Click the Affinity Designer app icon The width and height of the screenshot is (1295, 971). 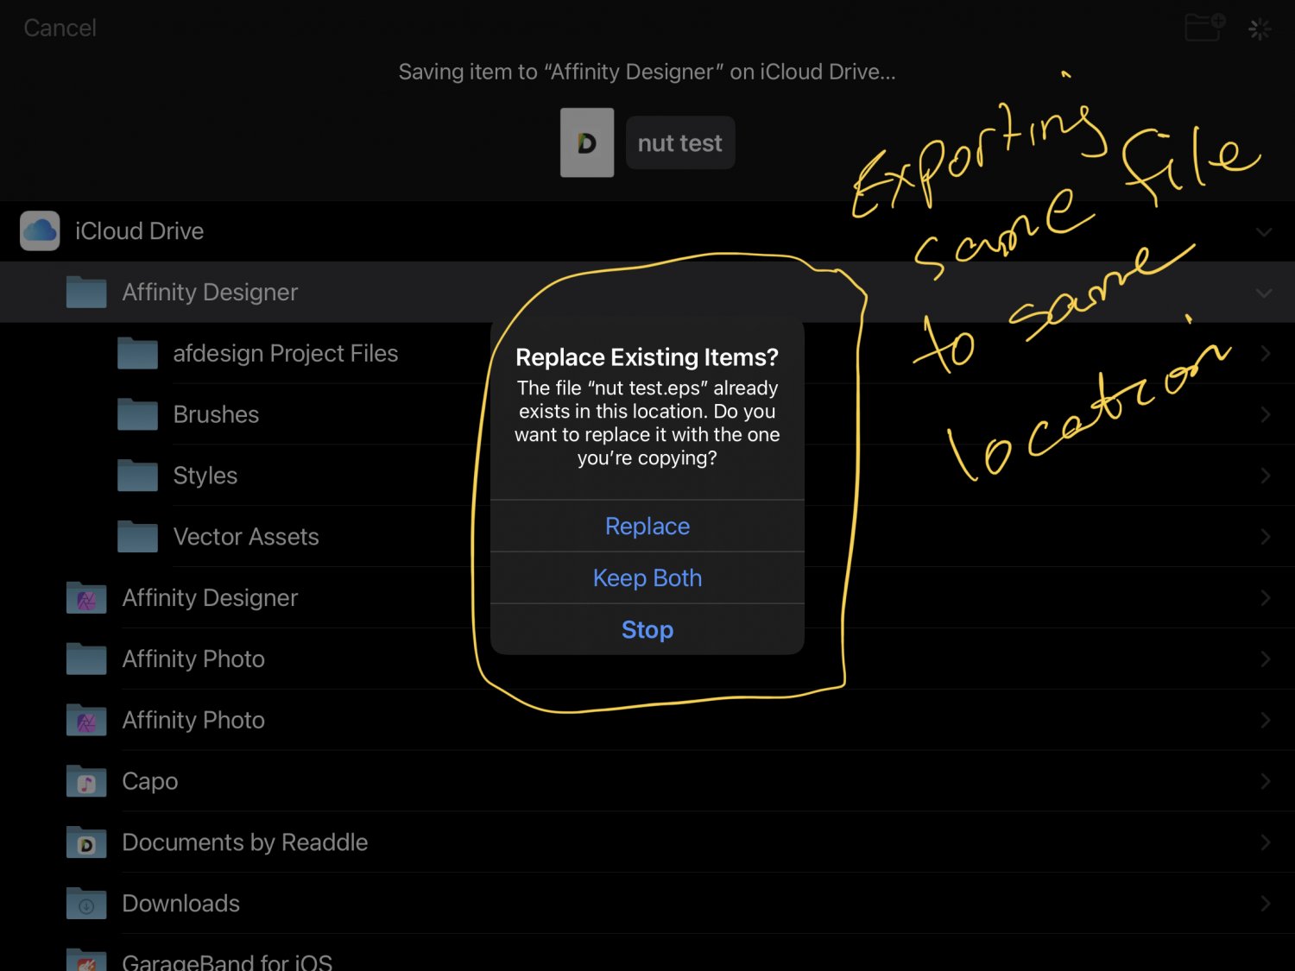[85, 597]
